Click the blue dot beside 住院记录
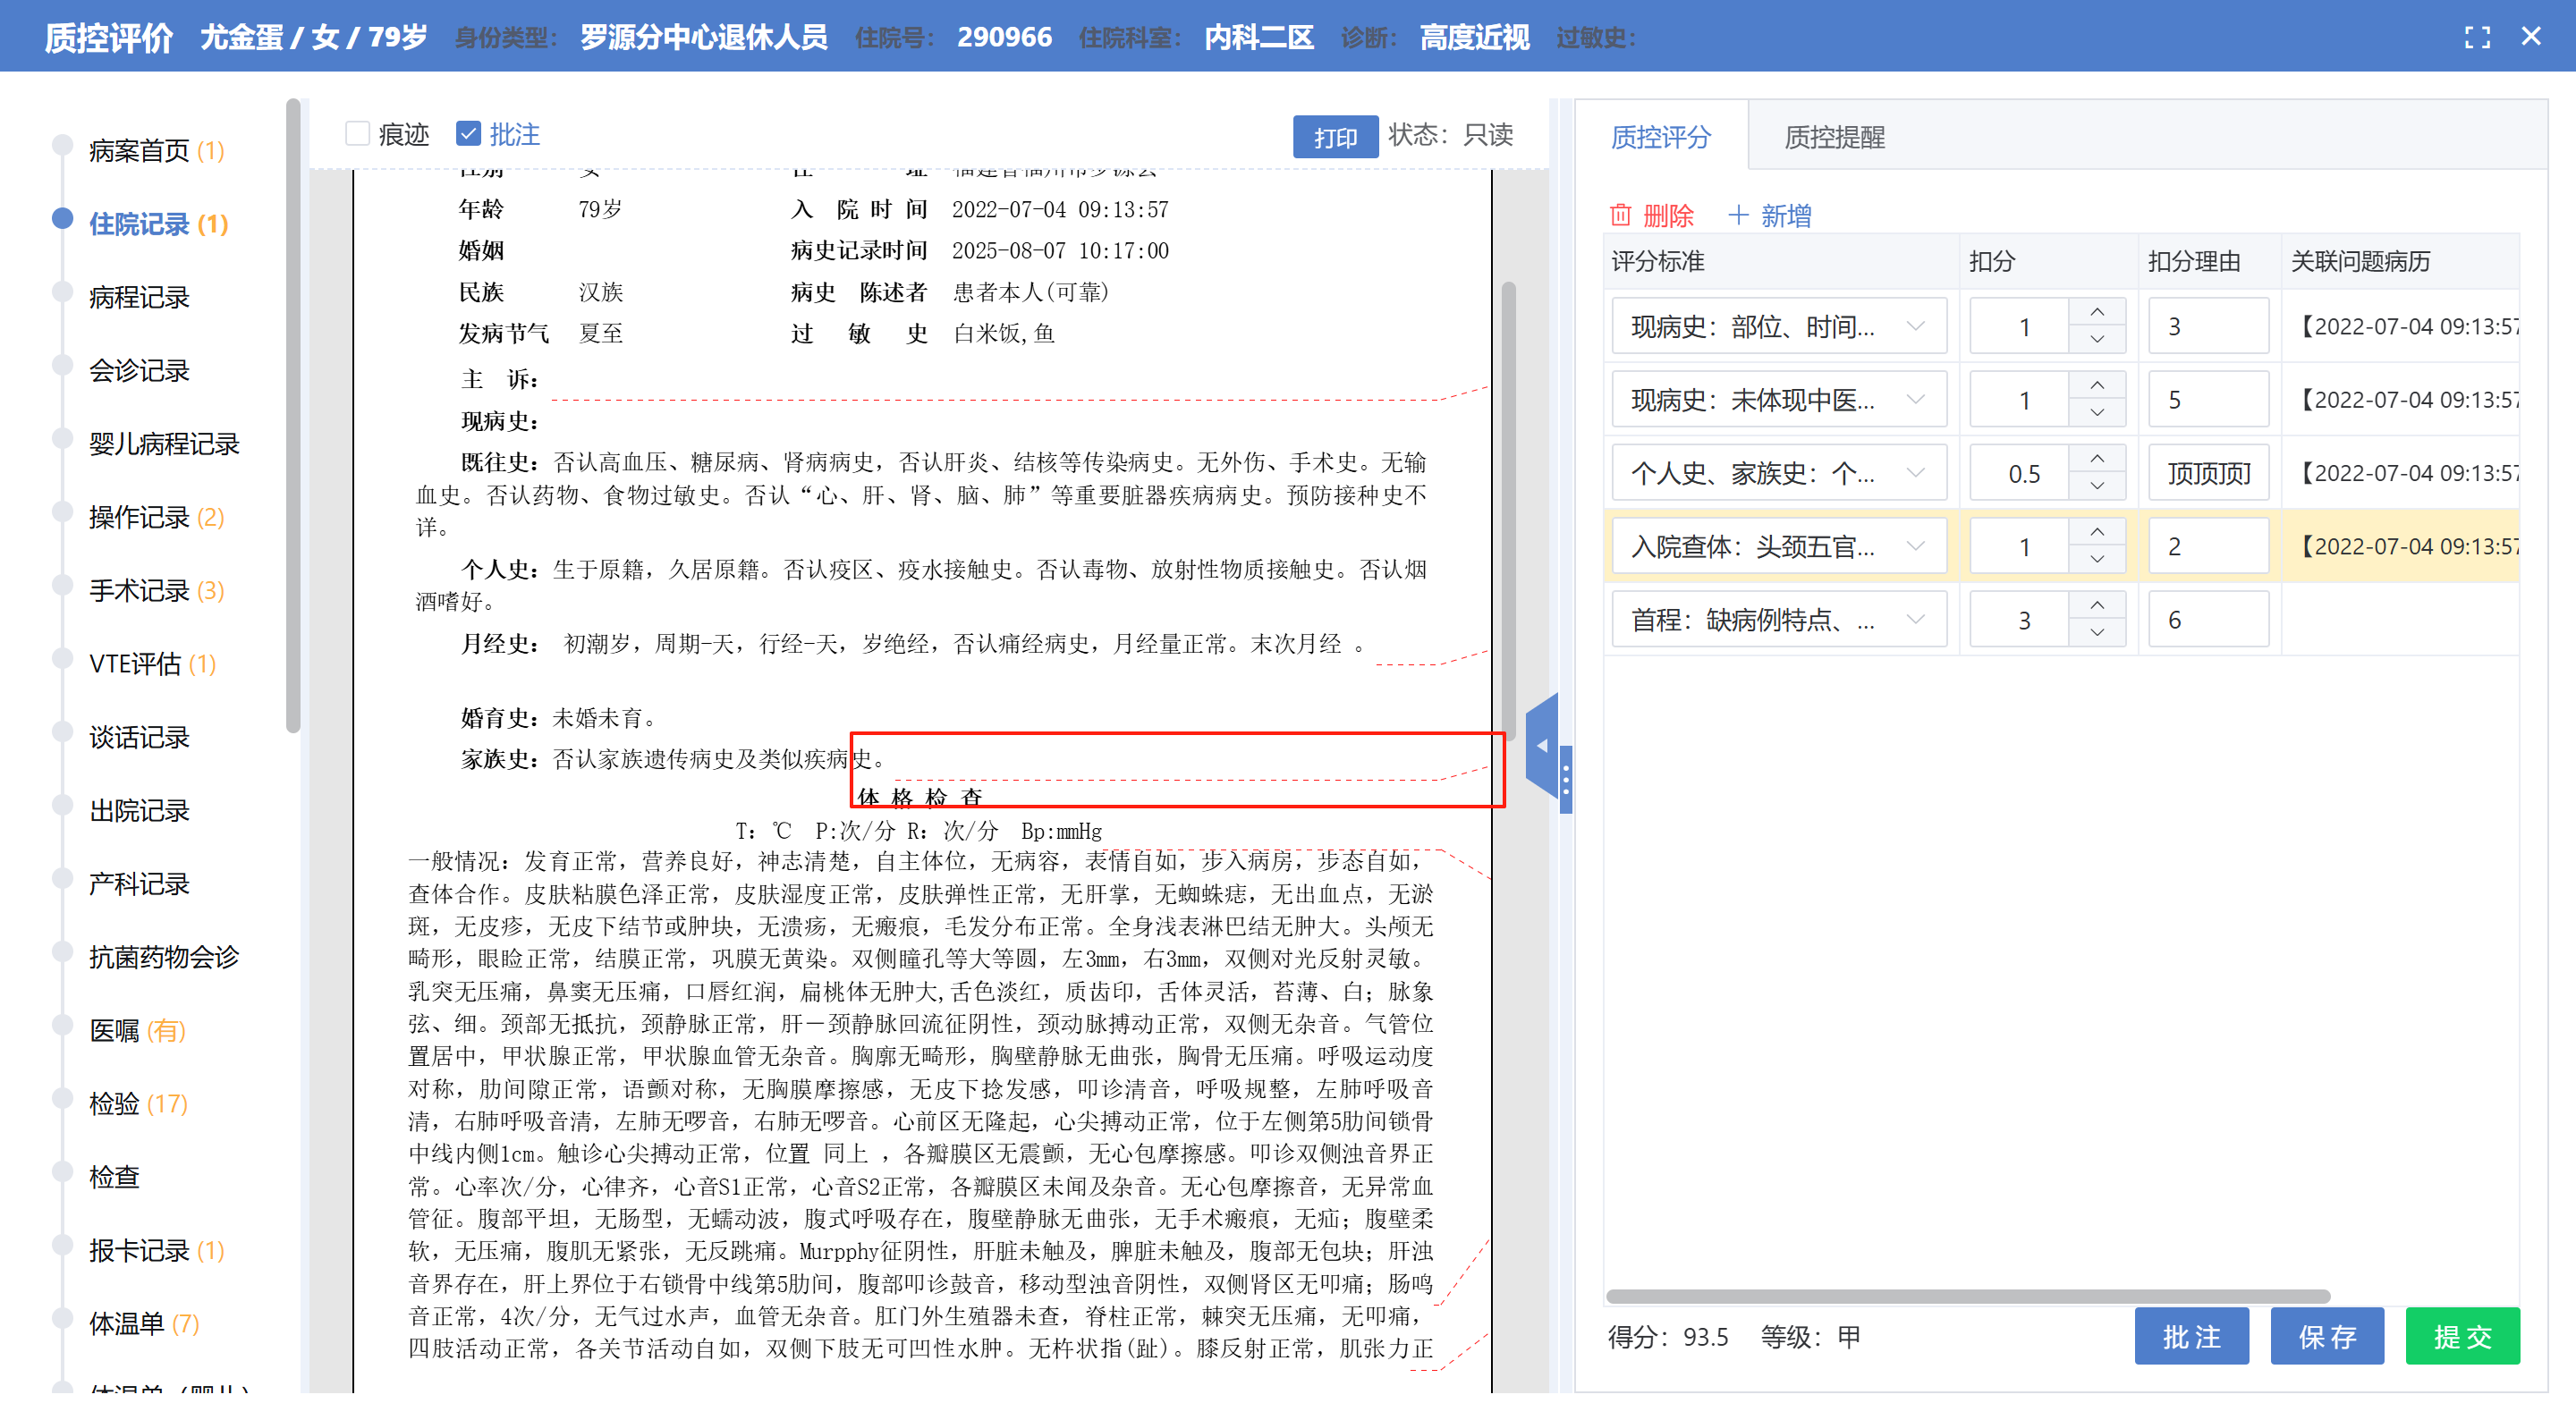Viewport: 2576px width, 1420px height. [x=62, y=219]
